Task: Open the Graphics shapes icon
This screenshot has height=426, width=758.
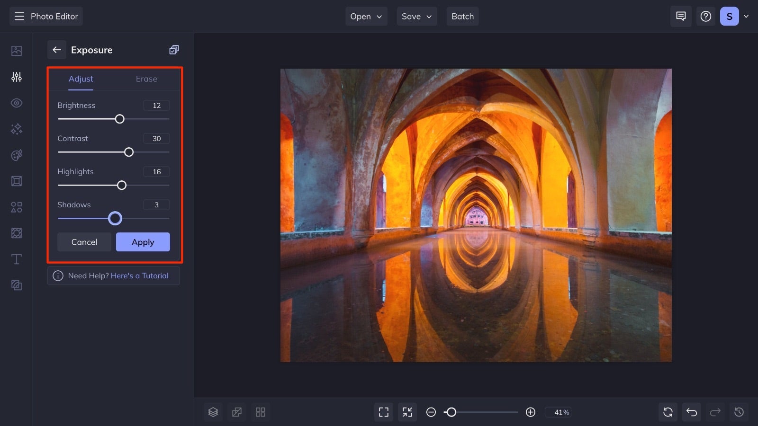Action: coord(16,207)
